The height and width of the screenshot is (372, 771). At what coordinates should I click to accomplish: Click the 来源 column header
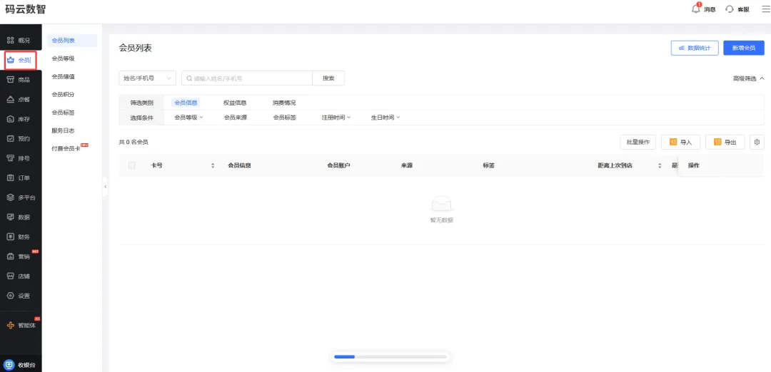(x=407, y=165)
